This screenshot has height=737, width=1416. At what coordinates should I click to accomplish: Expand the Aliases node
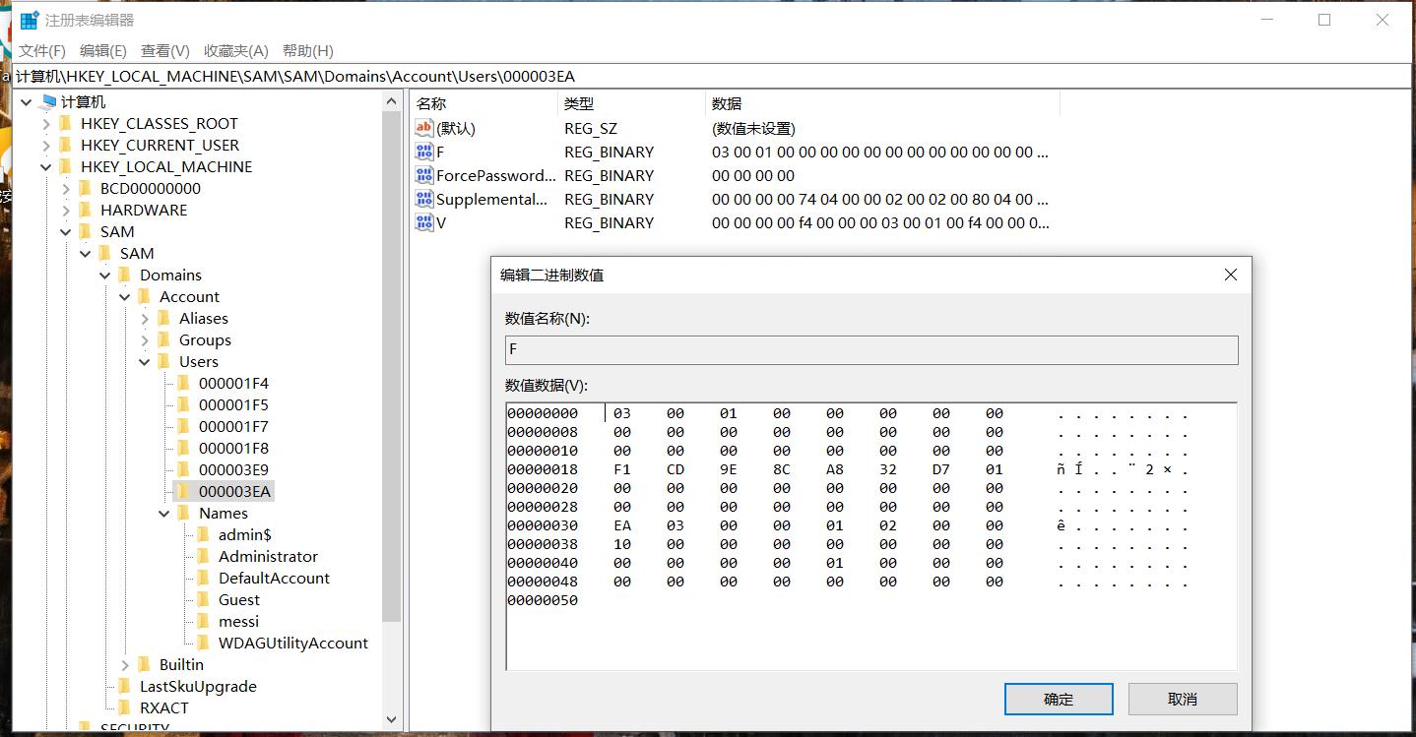click(145, 318)
